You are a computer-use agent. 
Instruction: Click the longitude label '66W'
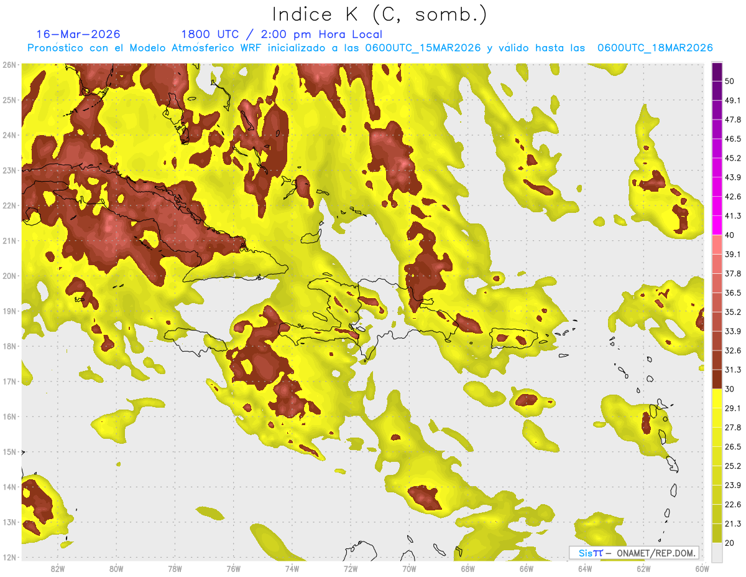click(527, 569)
